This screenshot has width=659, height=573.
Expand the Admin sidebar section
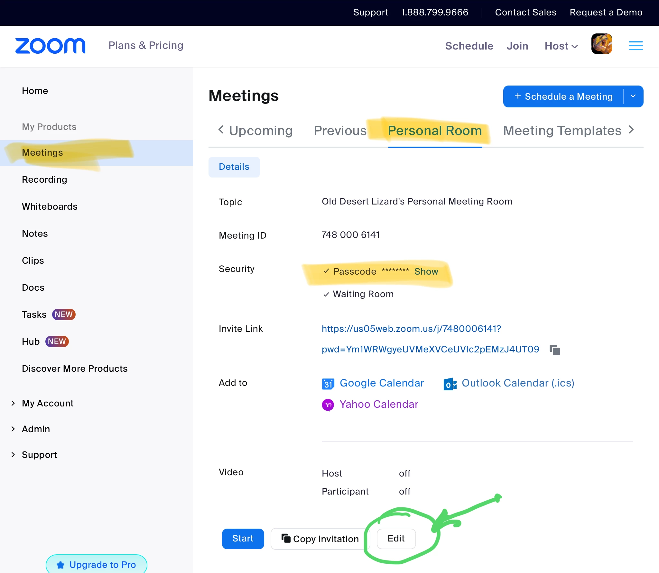(x=35, y=429)
